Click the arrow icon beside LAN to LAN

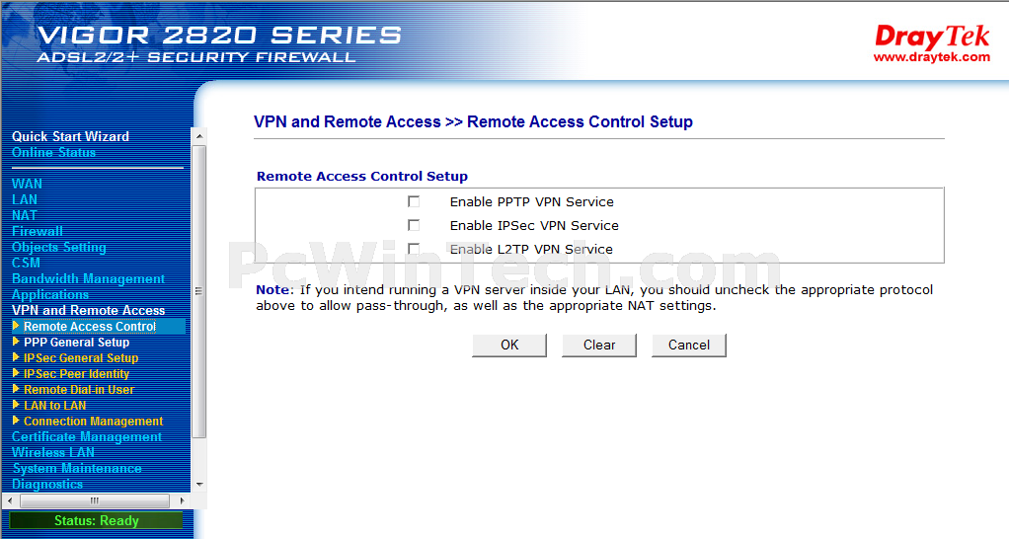point(16,405)
